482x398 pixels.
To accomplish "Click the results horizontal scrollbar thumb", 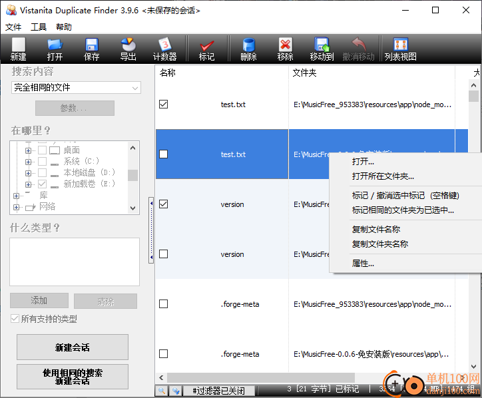I will pyautogui.click(x=261, y=377).
